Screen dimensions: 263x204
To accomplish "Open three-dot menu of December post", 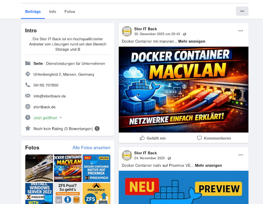I will coord(241,31).
